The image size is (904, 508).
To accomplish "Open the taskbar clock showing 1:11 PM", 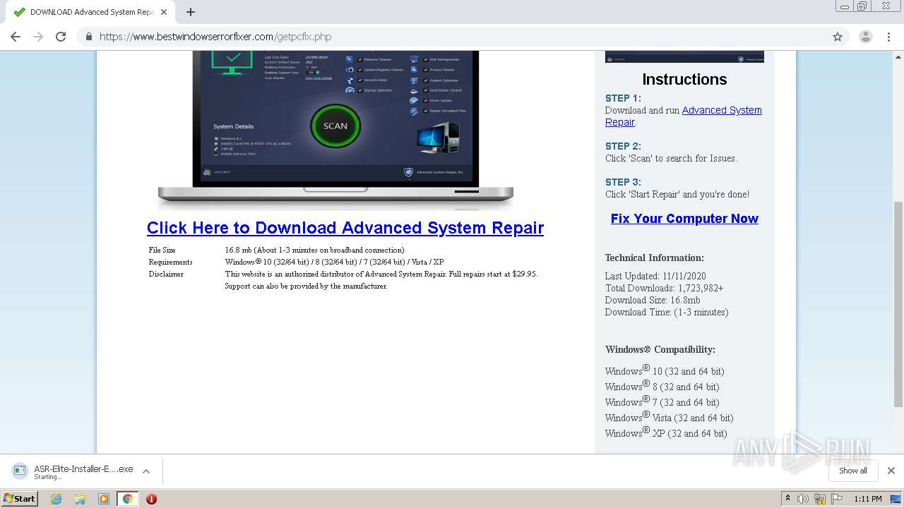I will [867, 499].
